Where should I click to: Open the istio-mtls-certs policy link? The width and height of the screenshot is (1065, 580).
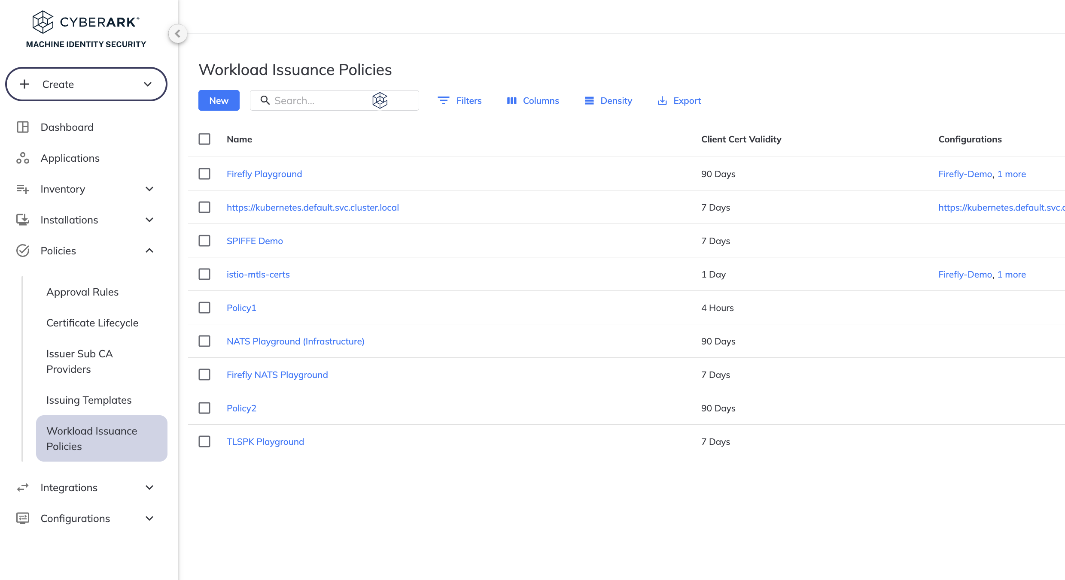[258, 274]
